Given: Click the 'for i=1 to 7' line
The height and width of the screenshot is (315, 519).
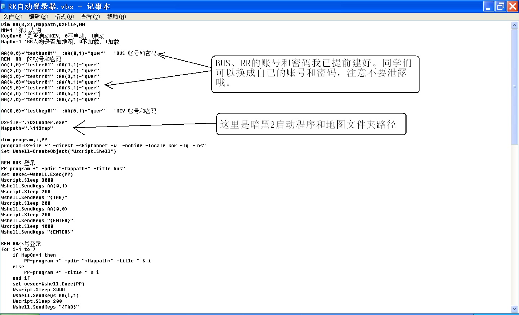Looking at the screenshot, I should 18,249.
